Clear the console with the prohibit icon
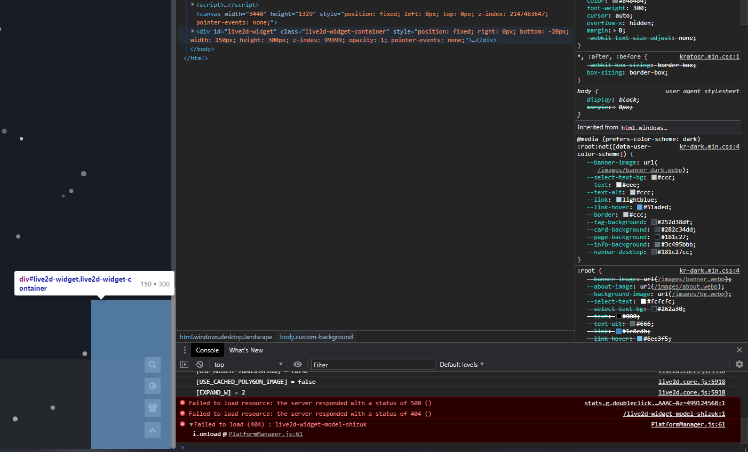The height and width of the screenshot is (452, 748). [198, 364]
